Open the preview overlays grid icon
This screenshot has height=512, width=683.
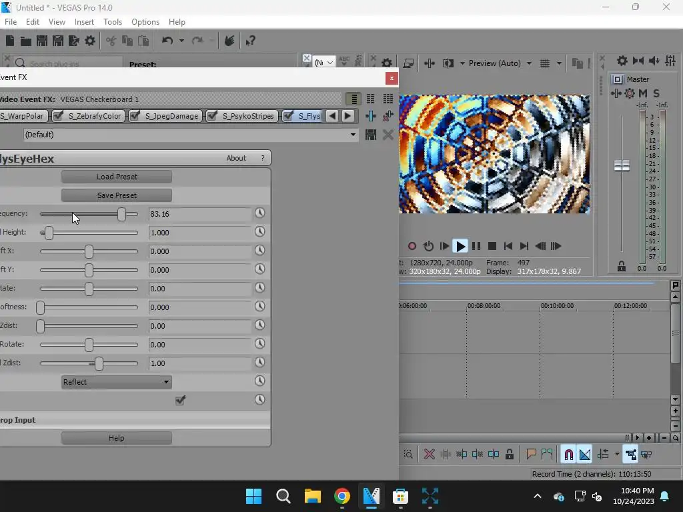pyautogui.click(x=545, y=63)
